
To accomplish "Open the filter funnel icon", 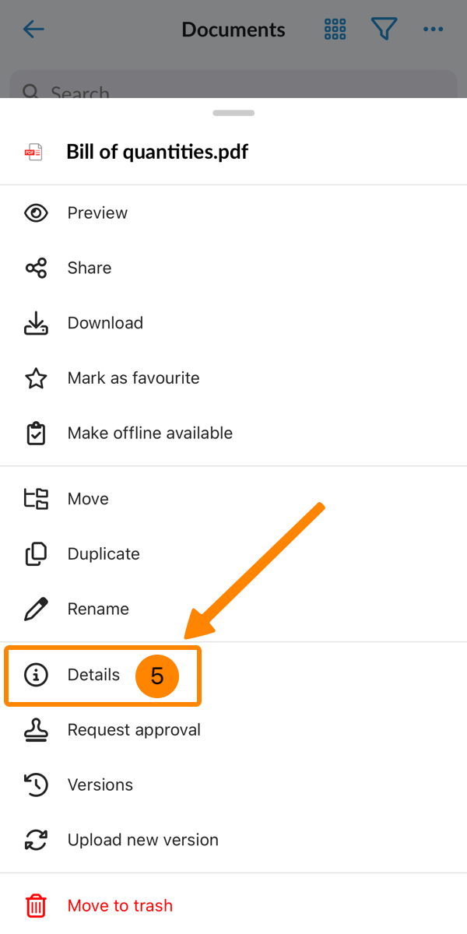I will point(384,30).
